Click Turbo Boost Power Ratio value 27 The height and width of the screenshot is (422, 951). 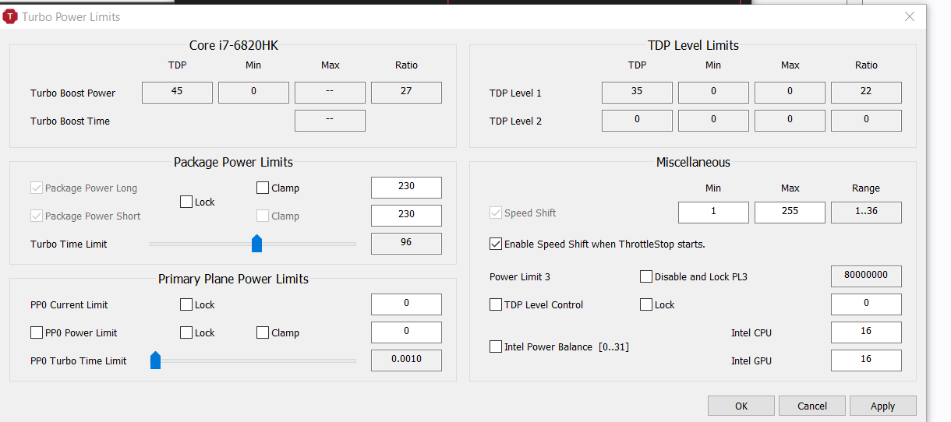tap(406, 92)
